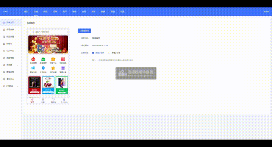Viewport: 272px width, 147px height.
Task: Go to the 商品 top navigation tab
Action: [x=45, y=11]
